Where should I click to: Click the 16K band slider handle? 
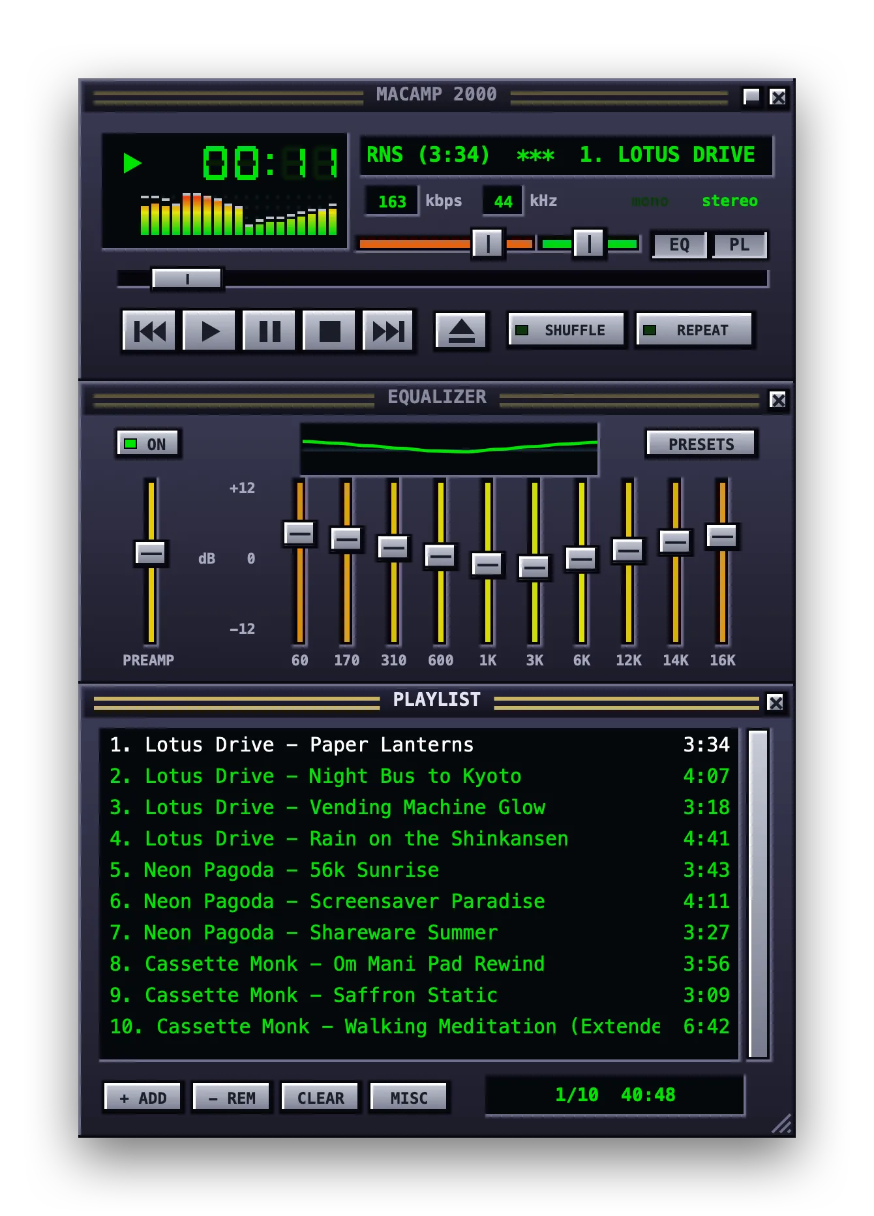pos(722,537)
